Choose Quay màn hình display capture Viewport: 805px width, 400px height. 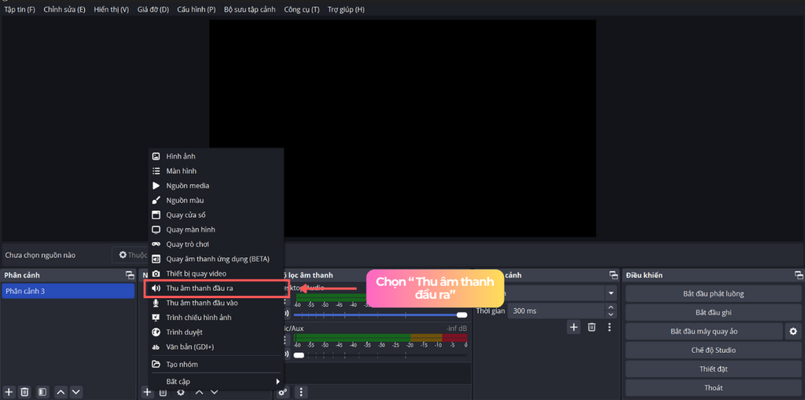(215, 230)
